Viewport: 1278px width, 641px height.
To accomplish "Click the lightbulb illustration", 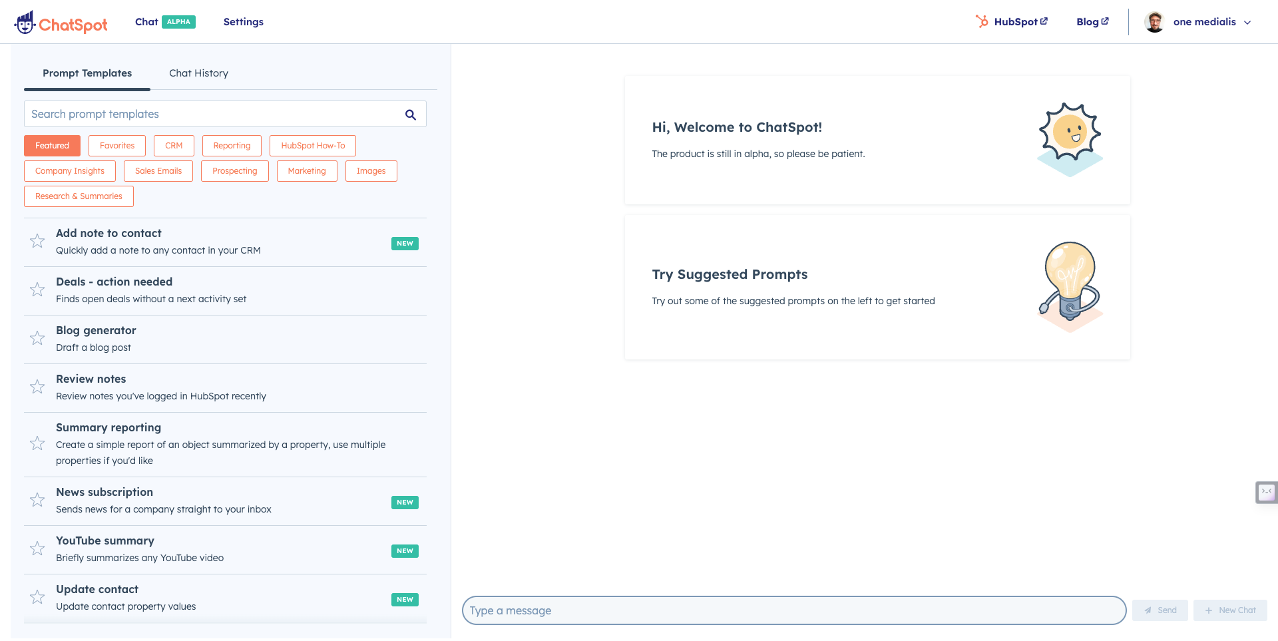I will coord(1070,286).
